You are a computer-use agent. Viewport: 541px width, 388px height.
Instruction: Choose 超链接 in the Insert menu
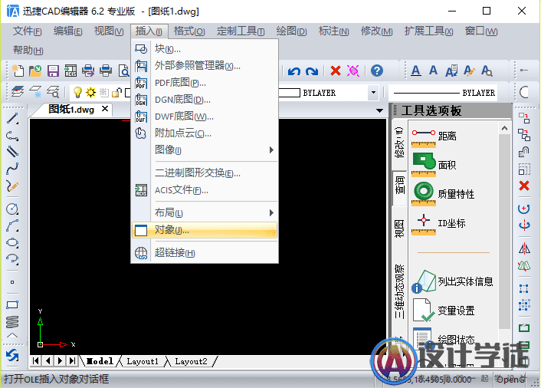[205, 253]
